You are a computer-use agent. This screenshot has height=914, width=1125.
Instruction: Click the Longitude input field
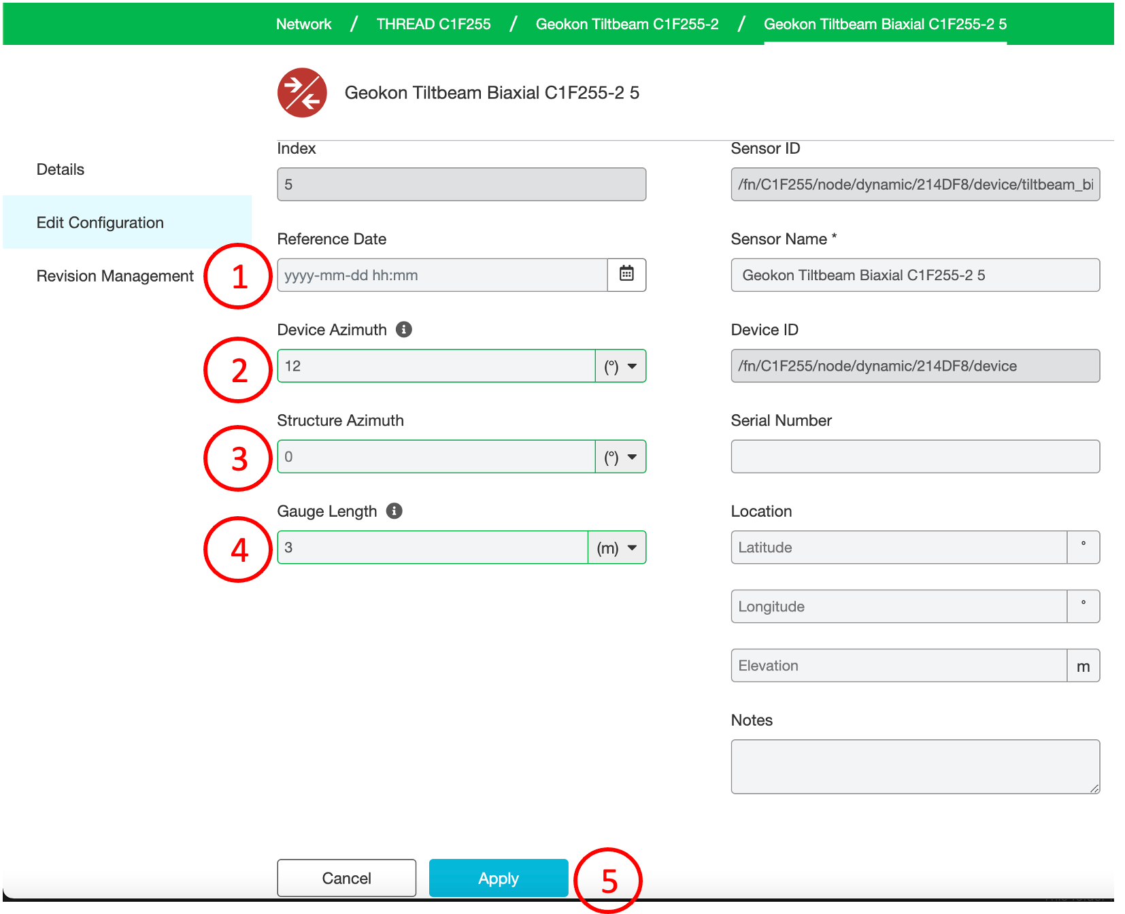click(899, 606)
